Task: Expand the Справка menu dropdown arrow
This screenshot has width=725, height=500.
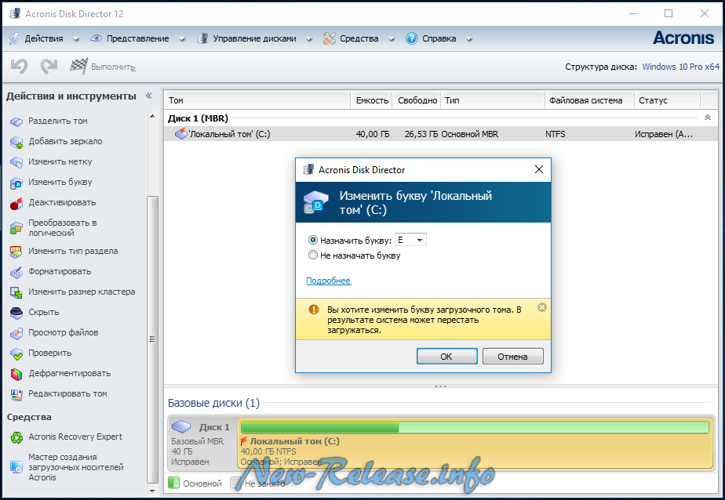Action: pyautogui.click(x=469, y=39)
